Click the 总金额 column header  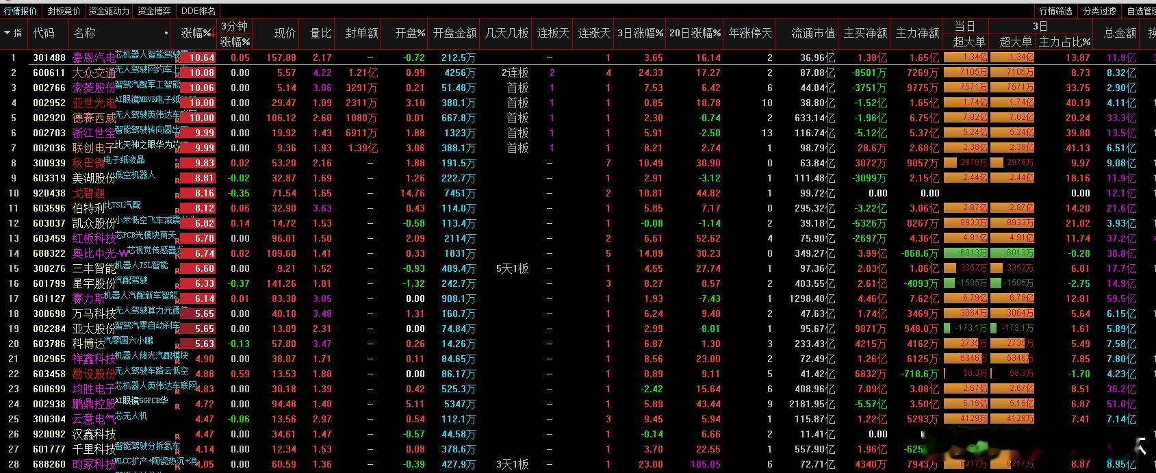1120,33
